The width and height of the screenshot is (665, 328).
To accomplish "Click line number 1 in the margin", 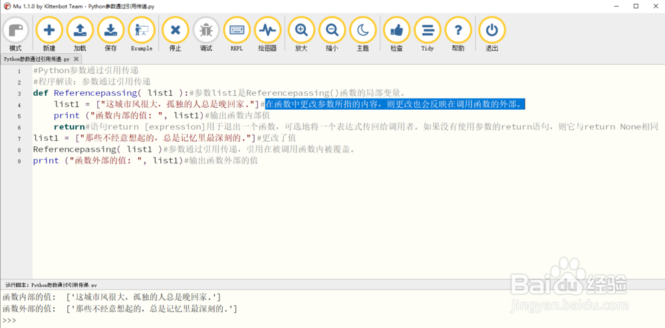I will point(19,71).
